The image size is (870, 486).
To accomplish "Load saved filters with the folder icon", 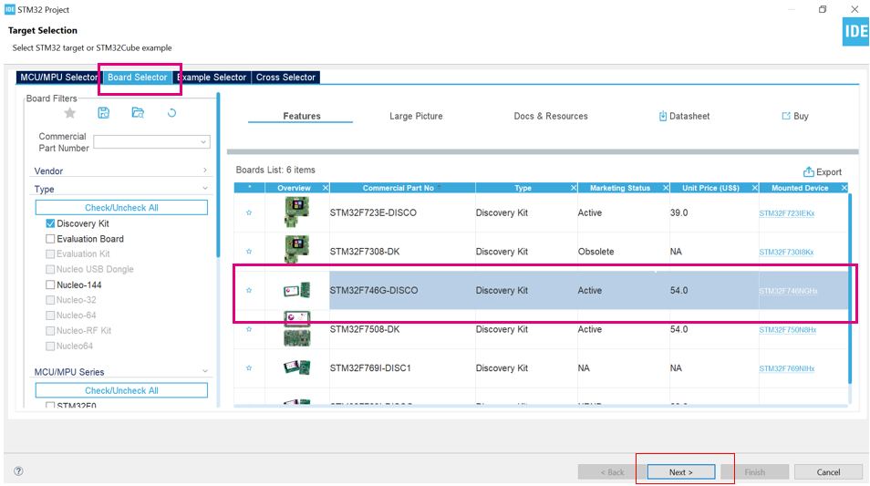I will (138, 113).
